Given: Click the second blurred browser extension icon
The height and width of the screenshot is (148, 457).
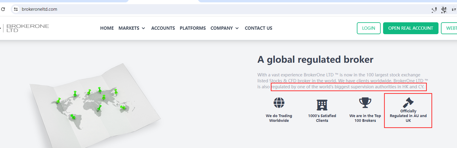Looking at the screenshot, I should [x=444, y=10].
